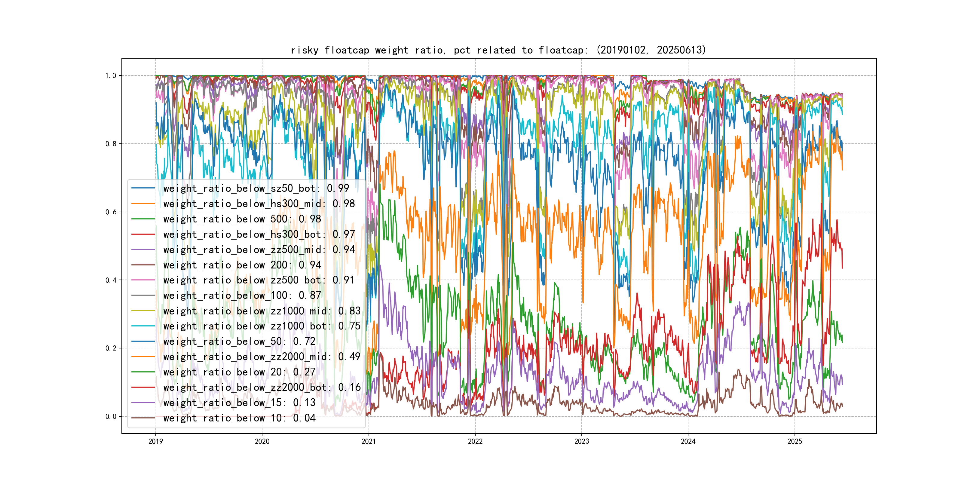
Task: Click the brown weight_ratio_below_200 legend line
Action: coord(143,265)
